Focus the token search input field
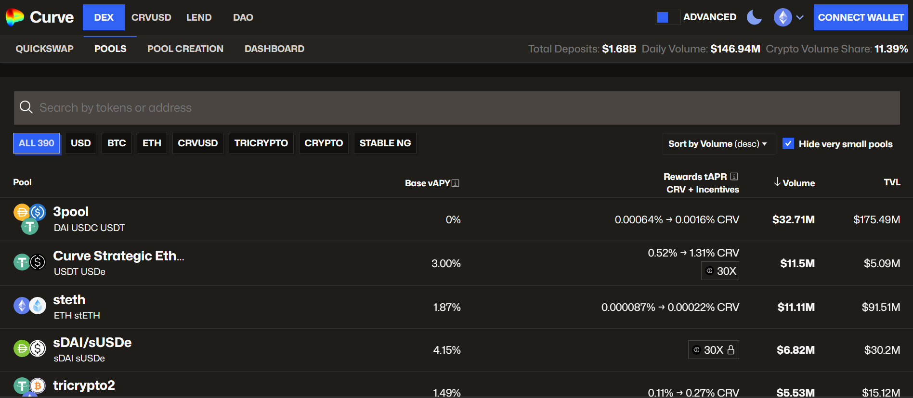Screen dimensions: 913x398 pyautogui.click(x=456, y=108)
